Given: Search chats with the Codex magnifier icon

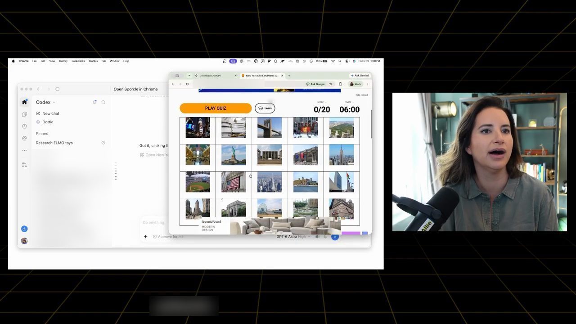Looking at the screenshot, I should (x=103, y=102).
